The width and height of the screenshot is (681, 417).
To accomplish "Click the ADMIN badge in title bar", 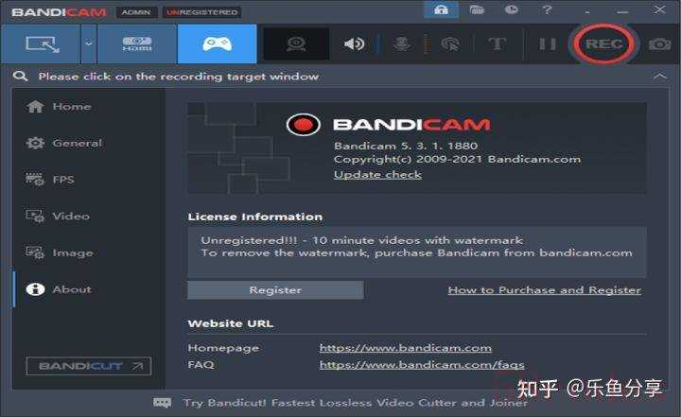I will click(x=136, y=12).
